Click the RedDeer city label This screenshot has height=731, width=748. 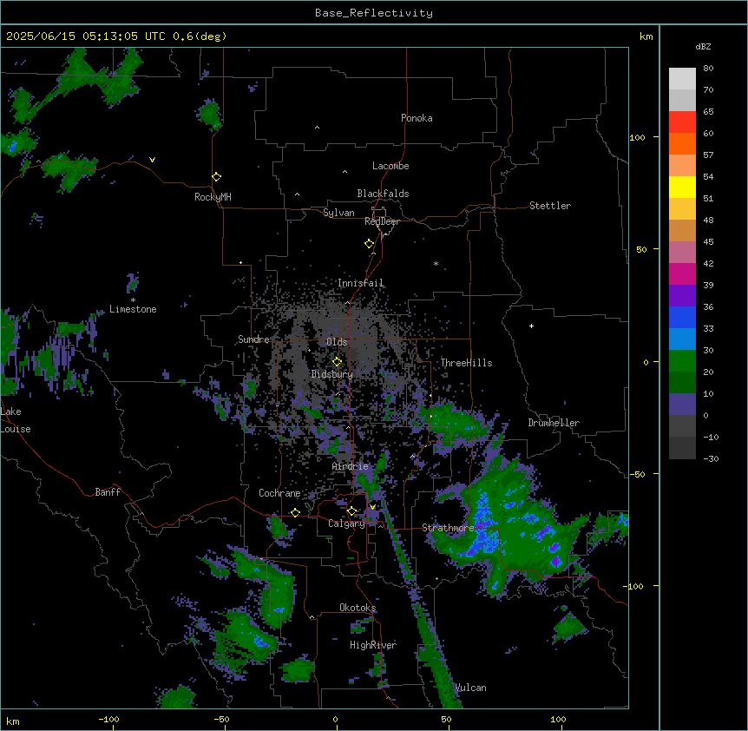[382, 221]
